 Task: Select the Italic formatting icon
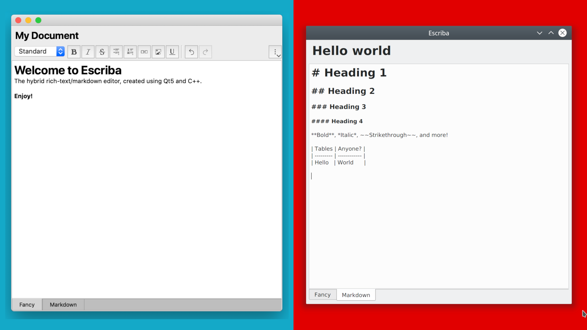point(87,52)
